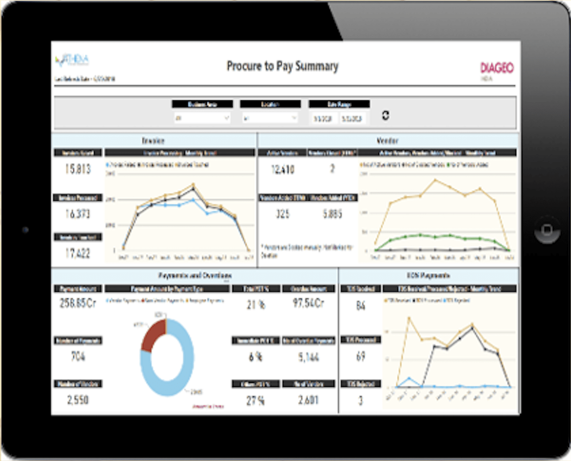This screenshot has width=571, height=461.
Task: Click the 84 TDS booked value
Action: point(361,306)
